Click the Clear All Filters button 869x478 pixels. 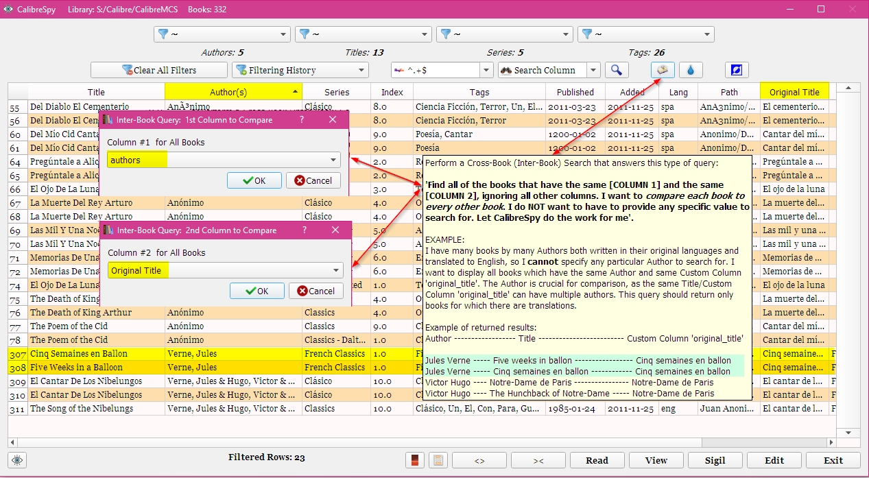pos(159,70)
